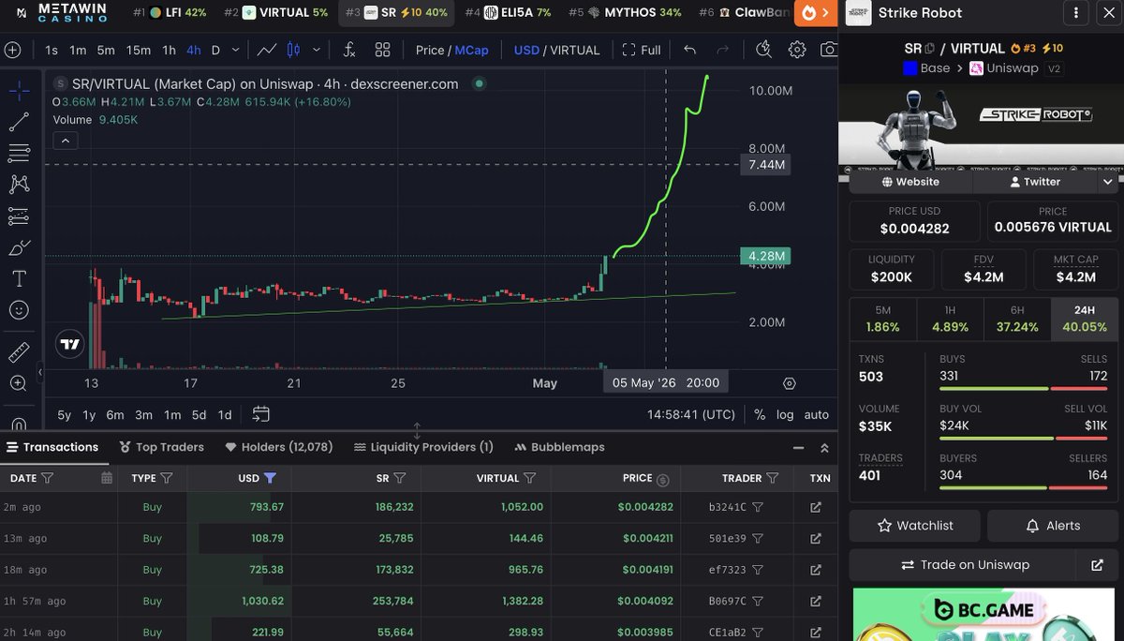Minimize the transactions panel
This screenshot has height=641, width=1124.
coord(798,448)
